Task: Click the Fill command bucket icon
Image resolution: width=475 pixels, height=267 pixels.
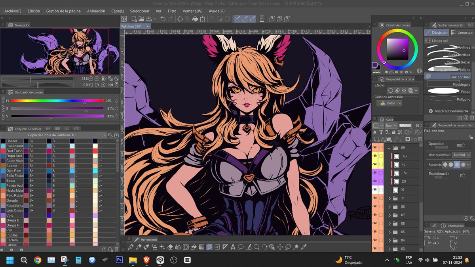Action: (x=195, y=19)
